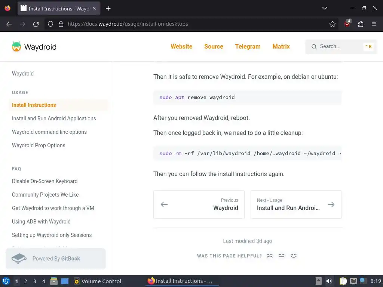Click the update notifier tray icon
Screen dimensions: 383x287
coord(362,281)
